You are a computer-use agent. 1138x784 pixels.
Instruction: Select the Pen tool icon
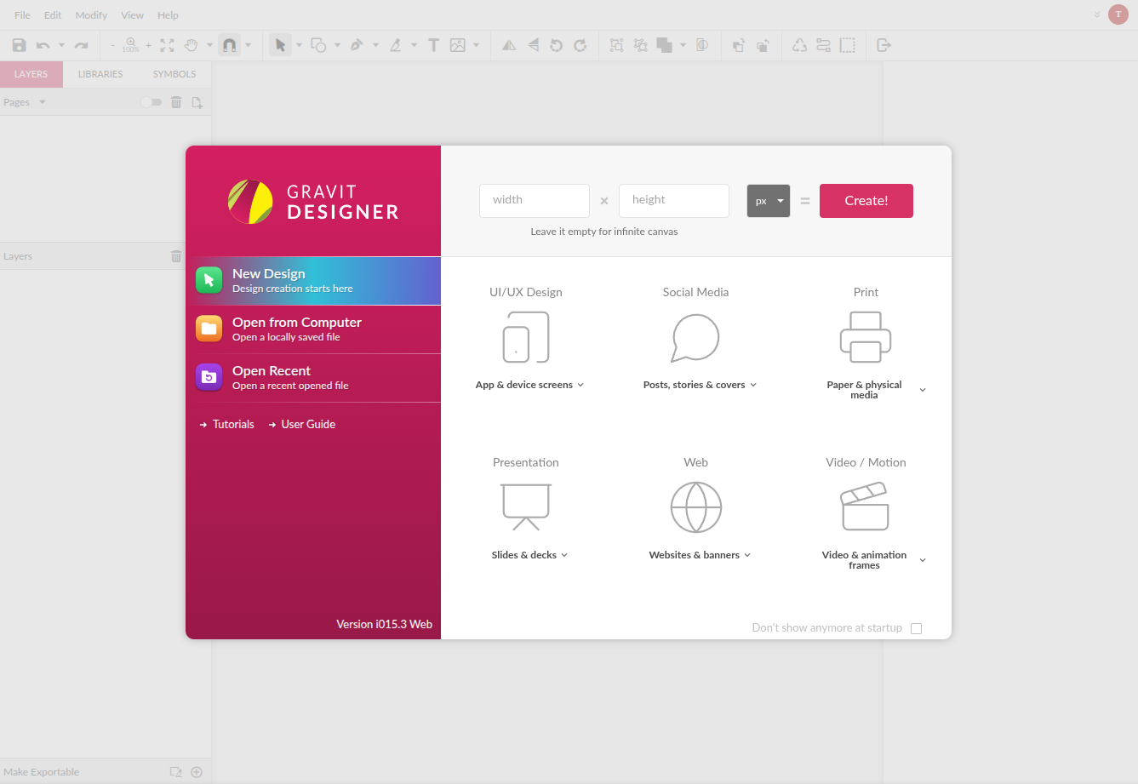coord(357,45)
